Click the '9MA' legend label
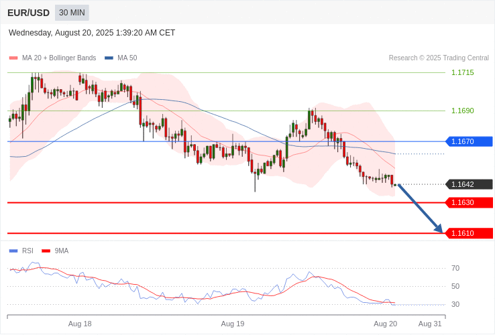This screenshot has width=495, height=335. coord(62,251)
